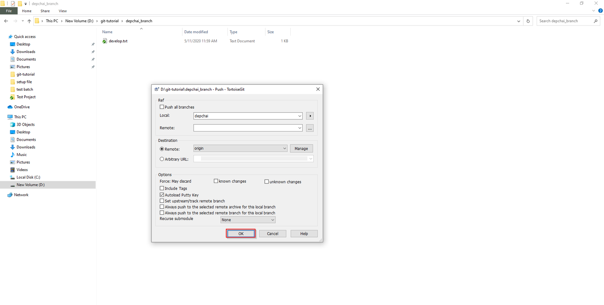Close the TortoiseGit Push dialog
Screen dimensions: 604x305
tap(318, 89)
